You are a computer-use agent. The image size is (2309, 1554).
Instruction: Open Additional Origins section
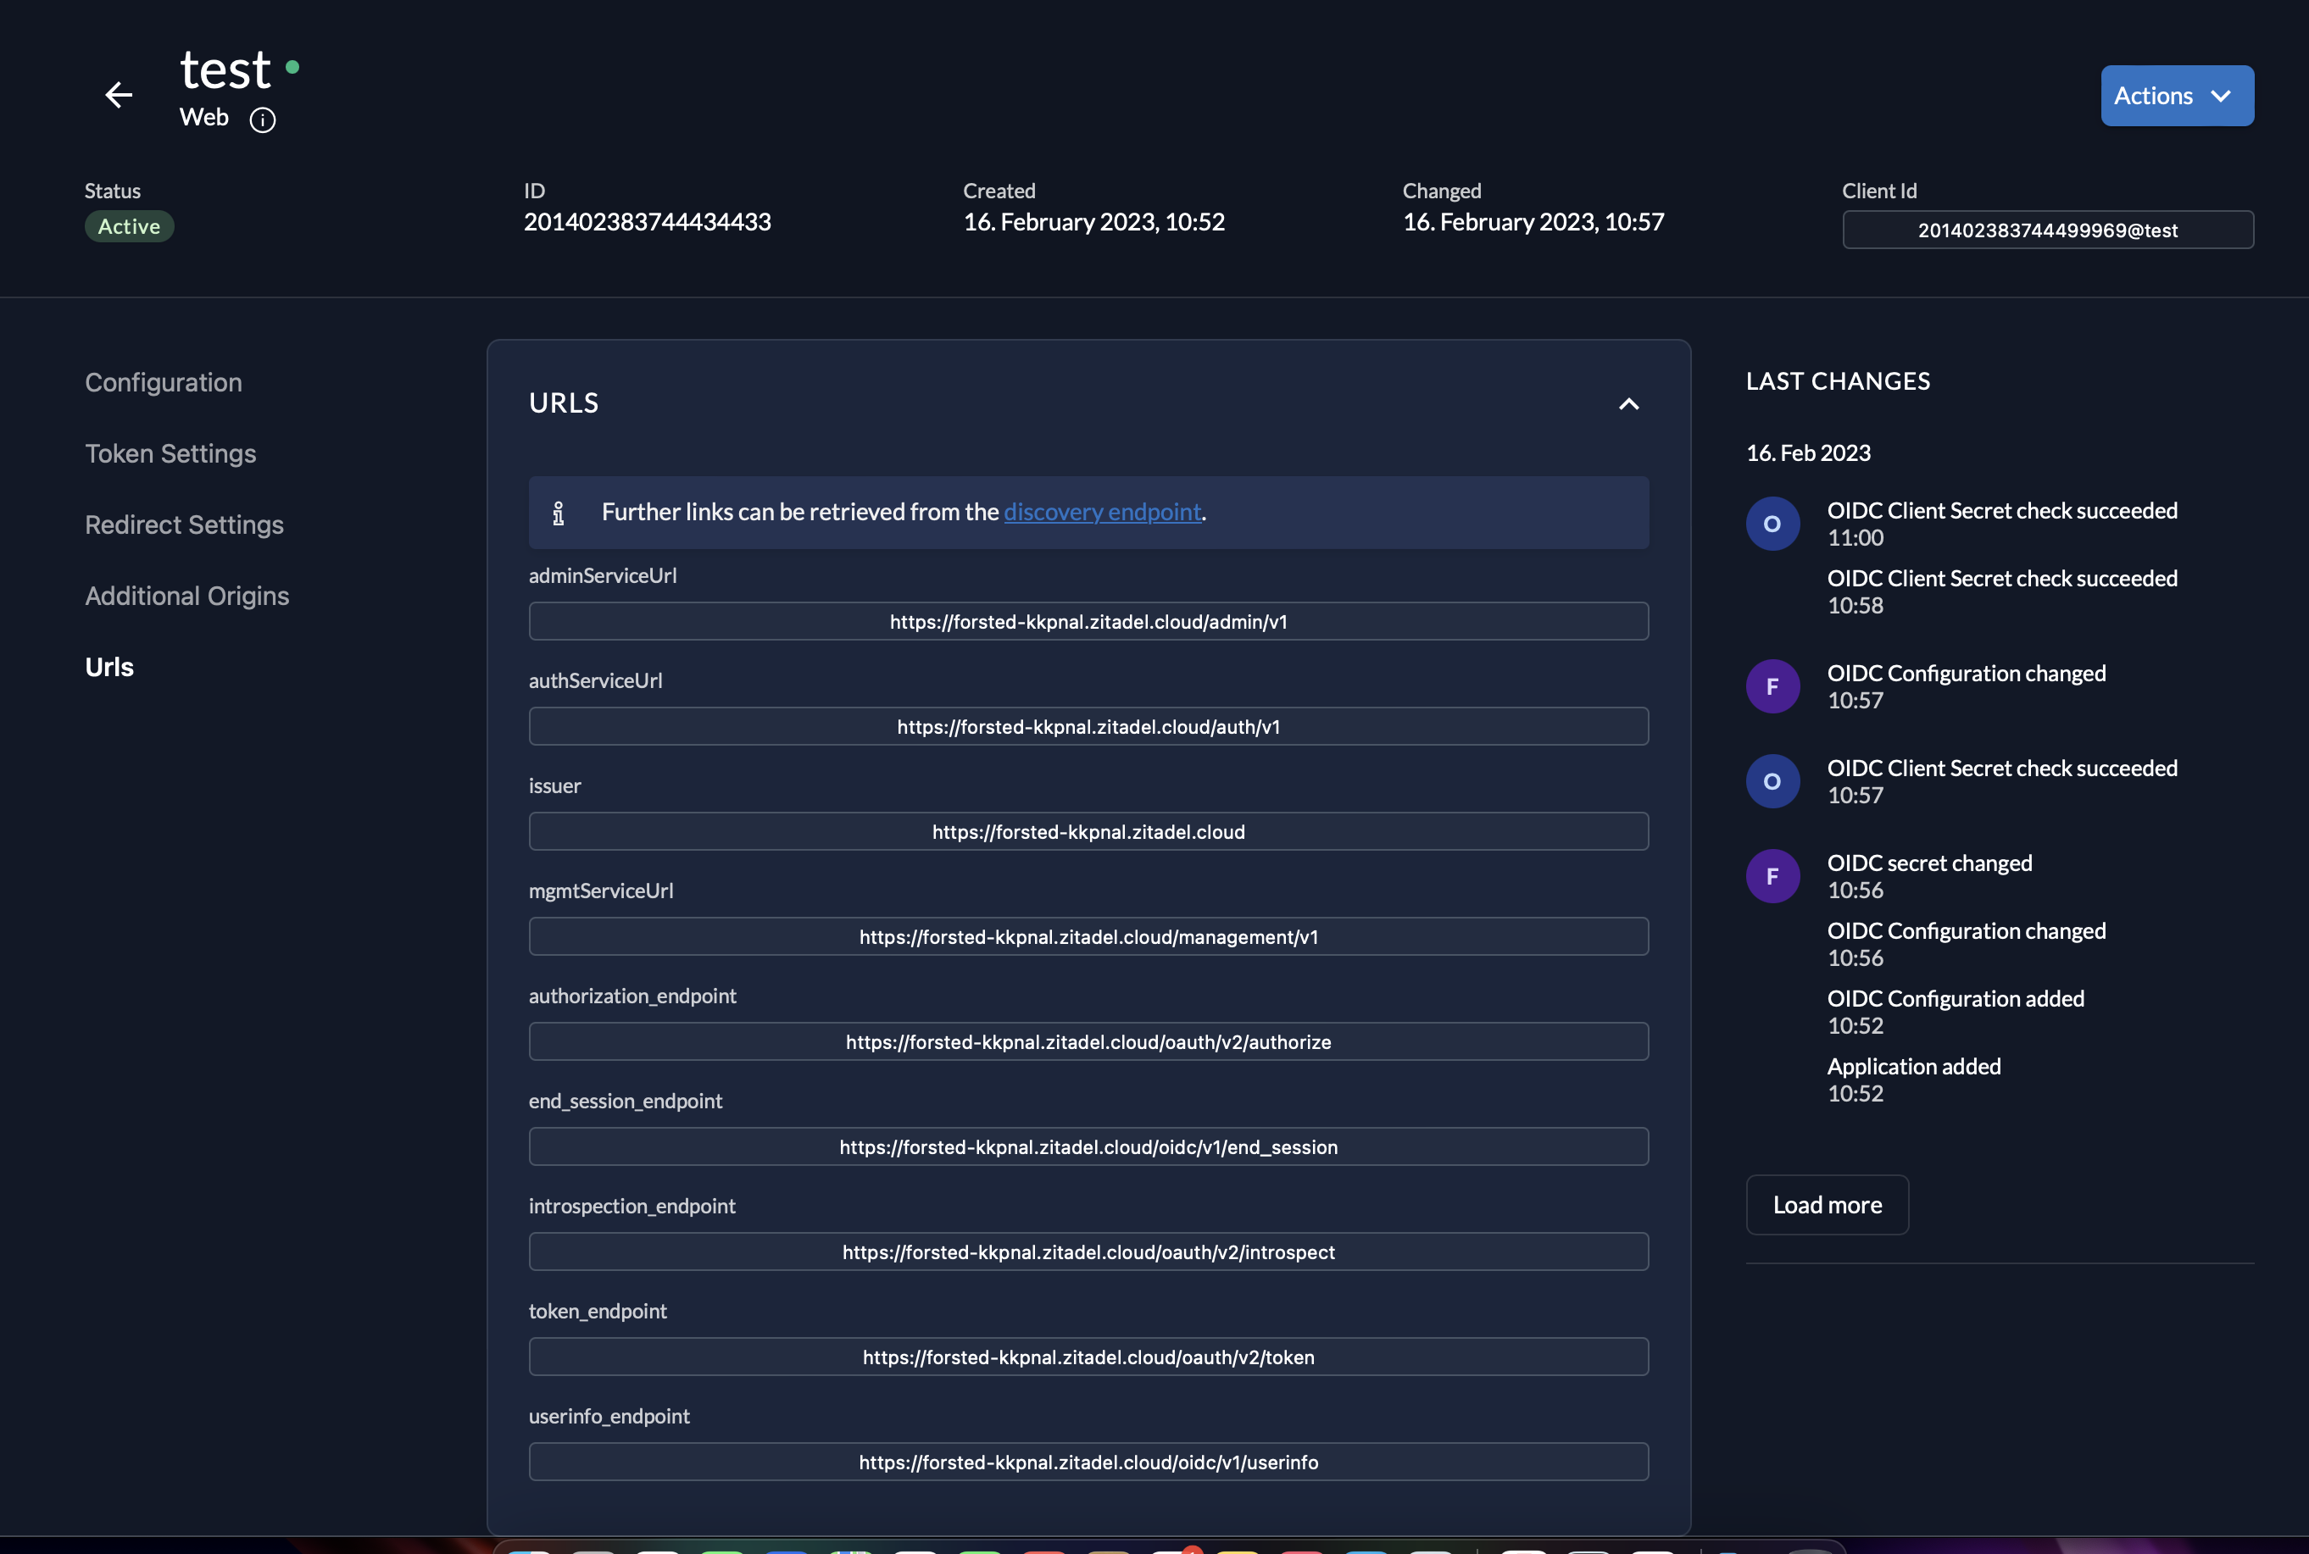click(187, 597)
